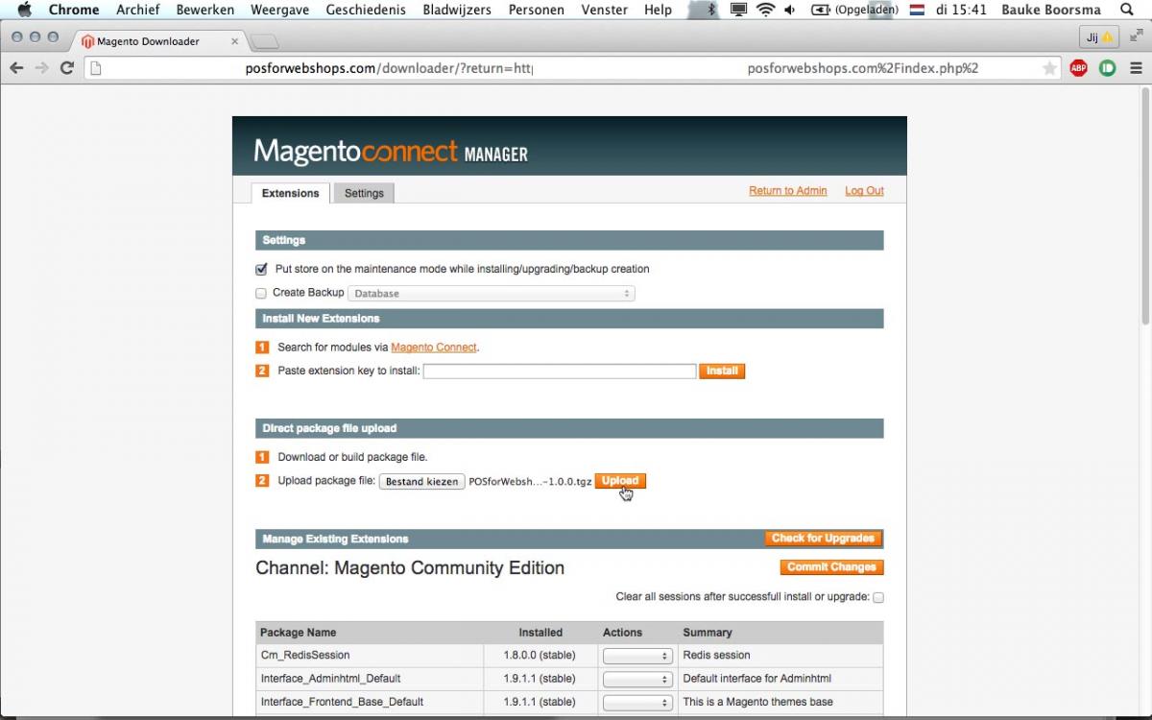Click the Magento favicon on the tab
The image size is (1152, 720).
pyautogui.click(x=87, y=41)
